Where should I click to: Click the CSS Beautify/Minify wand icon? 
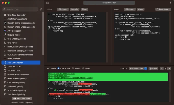coord(5,82)
